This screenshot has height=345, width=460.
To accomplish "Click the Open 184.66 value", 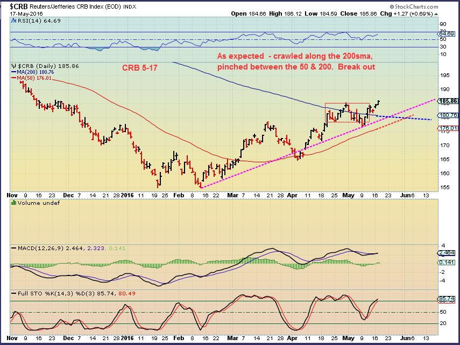I will point(249,13).
